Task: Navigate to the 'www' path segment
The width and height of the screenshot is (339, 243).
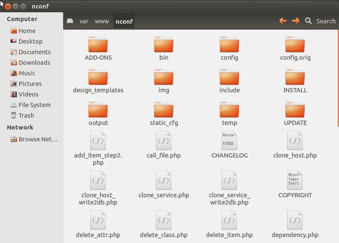Action: coord(102,21)
